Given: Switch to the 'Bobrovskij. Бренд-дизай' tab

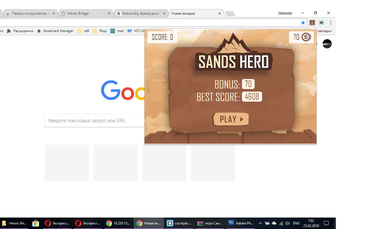Looking at the screenshot, I should tap(138, 13).
